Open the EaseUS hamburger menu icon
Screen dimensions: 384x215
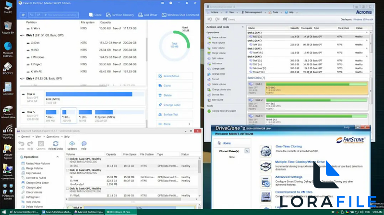[163, 3]
